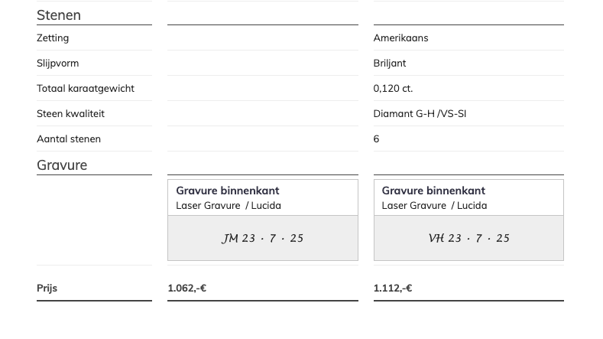Image resolution: width=603 pixels, height=339 pixels.
Task: Select the Slijpvorm row label
Action: pyautogui.click(x=57, y=64)
